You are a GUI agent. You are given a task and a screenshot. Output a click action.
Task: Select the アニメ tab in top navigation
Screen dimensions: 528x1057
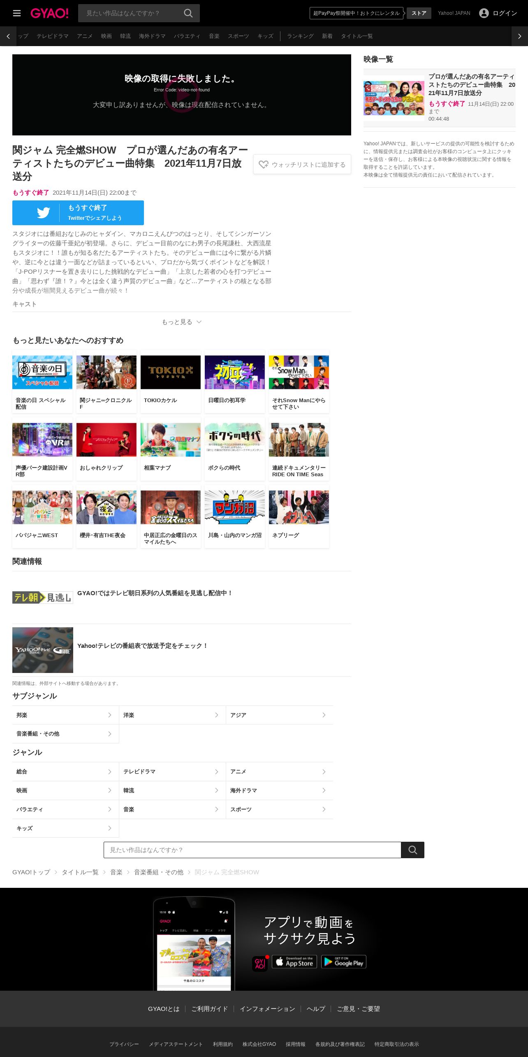click(85, 36)
